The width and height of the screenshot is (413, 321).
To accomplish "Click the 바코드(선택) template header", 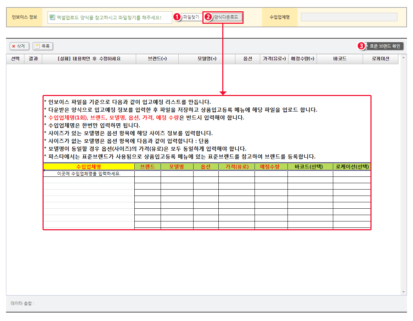I will (310, 167).
